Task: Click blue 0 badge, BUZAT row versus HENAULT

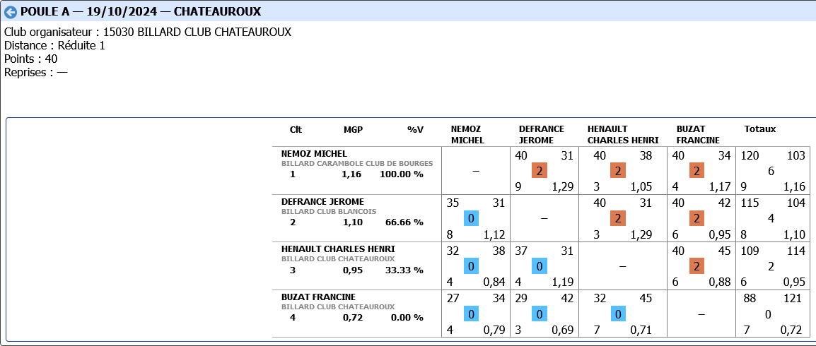Action: click(618, 314)
